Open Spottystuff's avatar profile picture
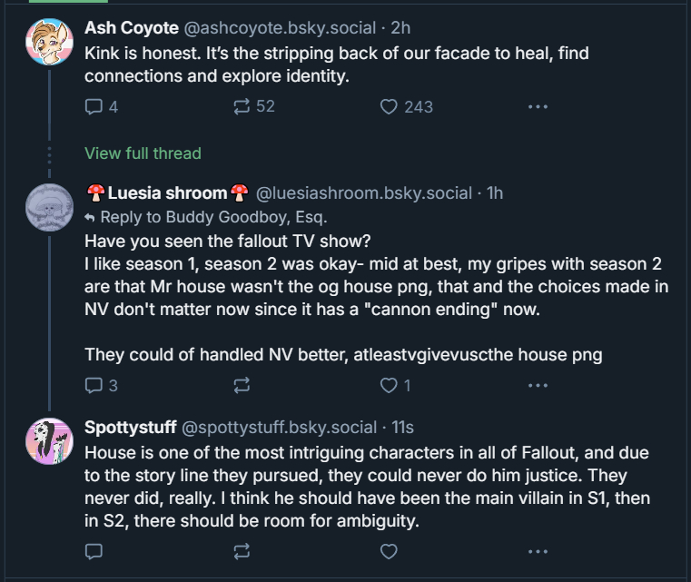The image size is (691, 582). coord(49,441)
